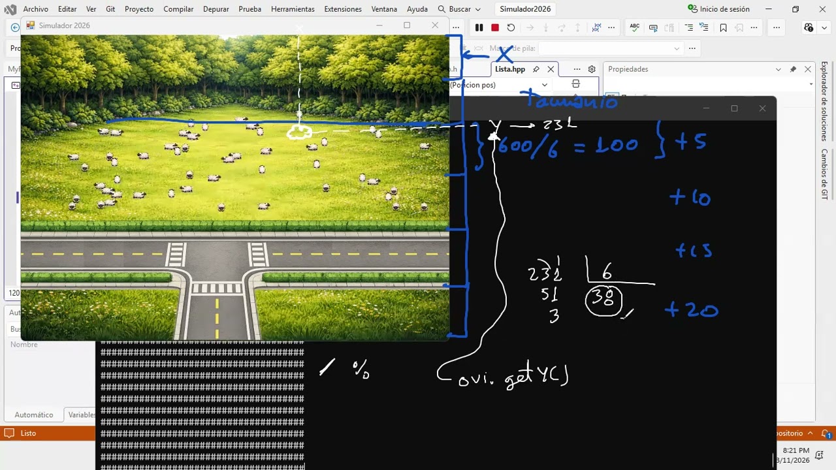Screen dimensions: 836x470
Task: Decrease the line indent
Action: click(689, 27)
